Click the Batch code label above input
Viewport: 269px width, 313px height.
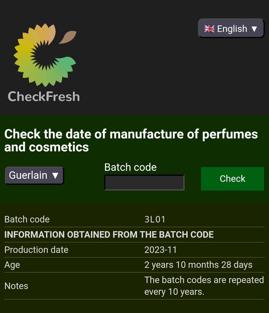coord(130,167)
